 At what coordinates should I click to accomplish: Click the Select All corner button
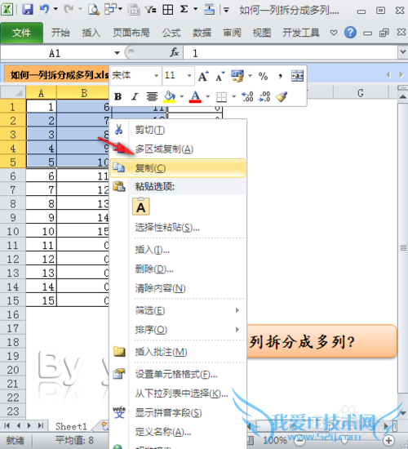[13, 92]
